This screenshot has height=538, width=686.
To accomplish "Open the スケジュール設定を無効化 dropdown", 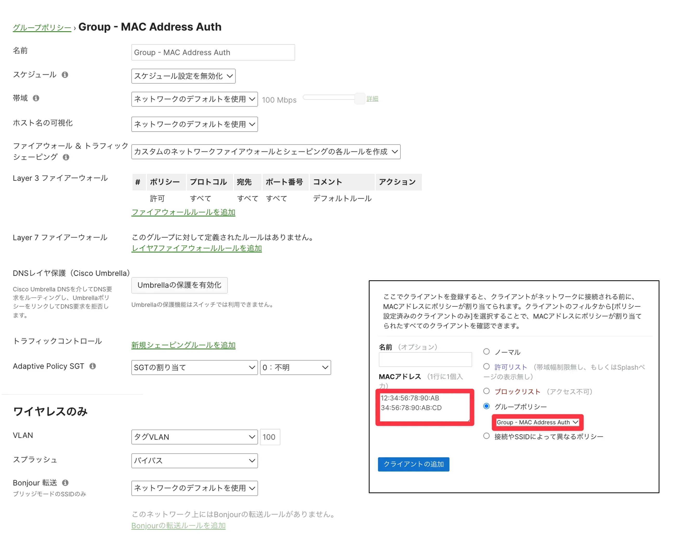I will (x=183, y=76).
